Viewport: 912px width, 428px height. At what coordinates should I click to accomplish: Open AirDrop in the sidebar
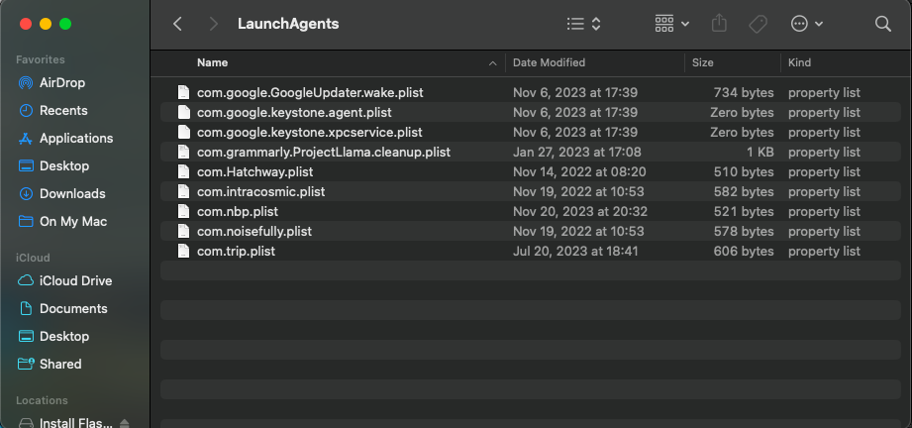point(62,83)
